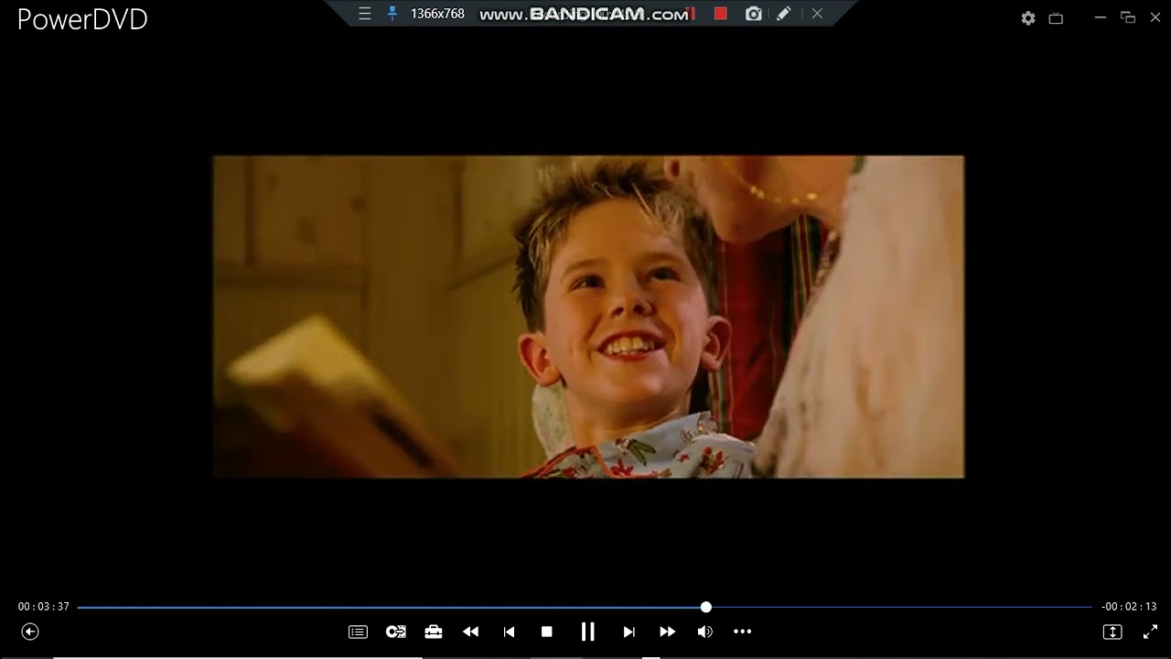This screenshot has width=1171, height=659.
Task: Toggle the fit-to-window aspect icon
Action: [x=1112, y=632]
